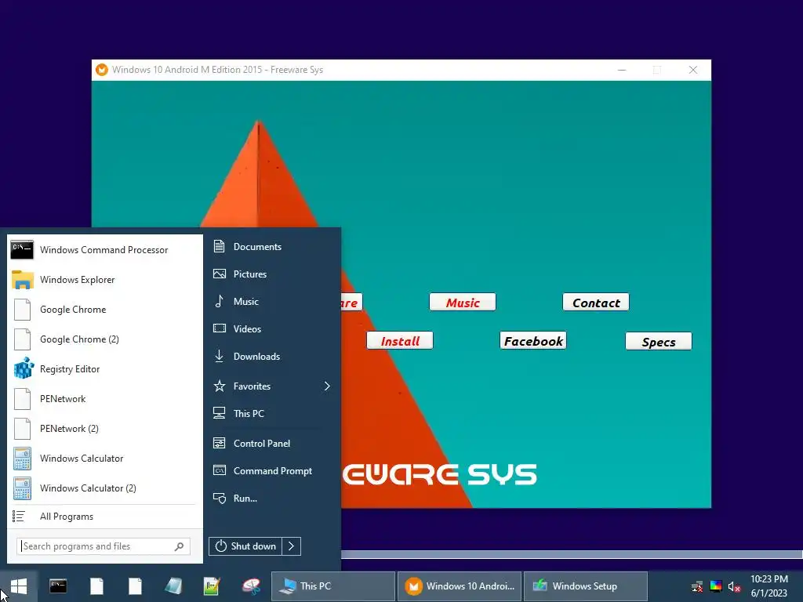Click the Videos filmstrip icon
The width and height of the screenshot is (803, 602).
point(220,328)
